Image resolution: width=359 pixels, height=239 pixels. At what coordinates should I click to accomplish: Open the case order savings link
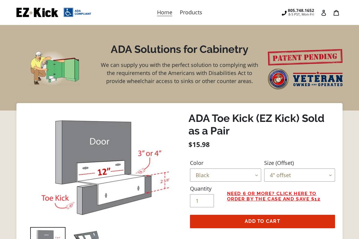[x=273, y=196]
